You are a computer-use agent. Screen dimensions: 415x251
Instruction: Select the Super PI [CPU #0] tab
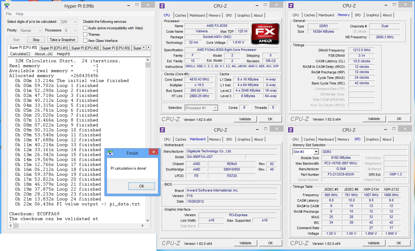[23, 47]
